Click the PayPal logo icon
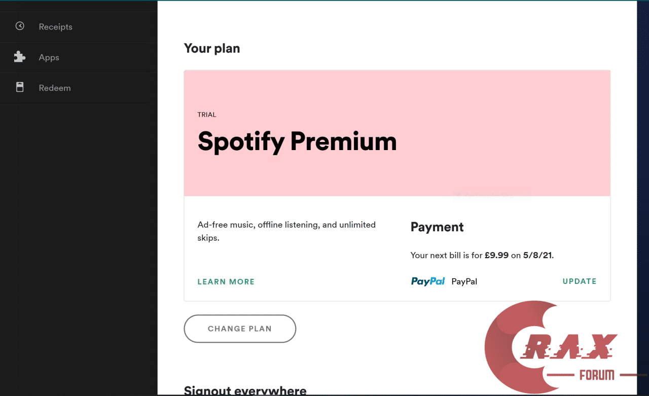The height and width of the screenshot is (396, 649). [x=427, y=281]
